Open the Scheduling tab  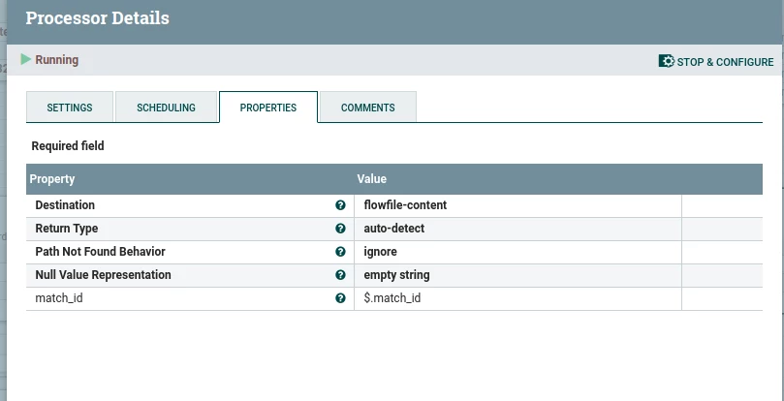coord(166,107)
